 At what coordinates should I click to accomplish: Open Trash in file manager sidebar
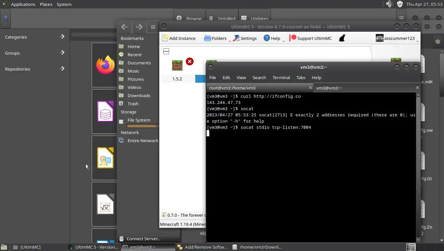point(133,104)
